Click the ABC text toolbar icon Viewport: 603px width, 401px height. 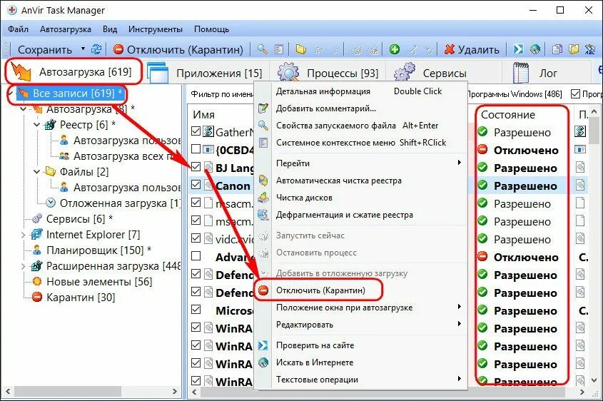[x=590, y=49]
